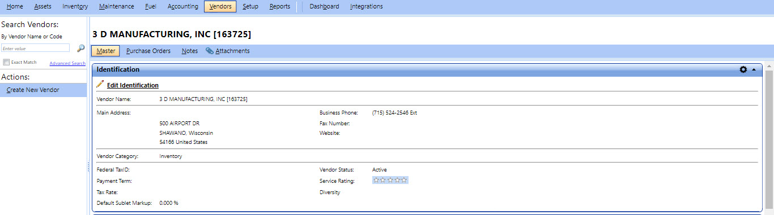Select the vendor title 3 D MANUFACTURING, INC [163725]
774x215 pixels.
click(x=172, y=34)
